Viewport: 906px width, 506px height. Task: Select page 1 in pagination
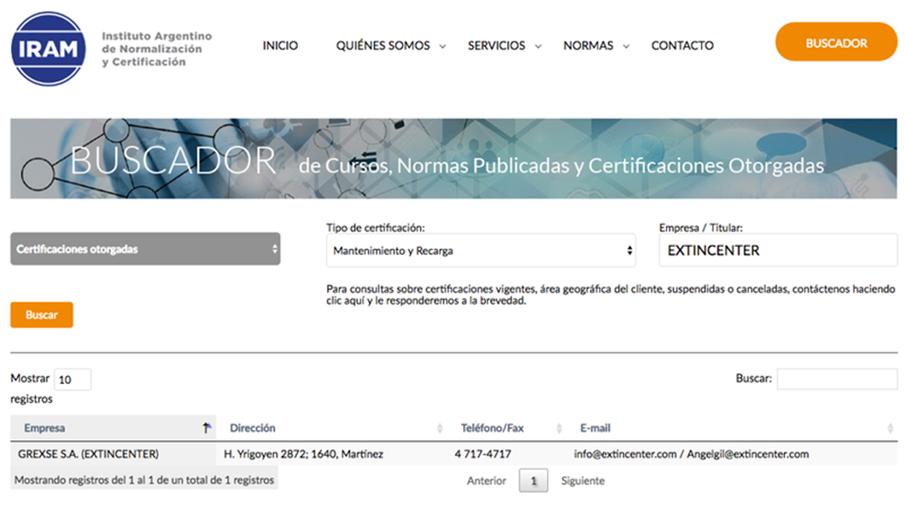click(533, 481)
